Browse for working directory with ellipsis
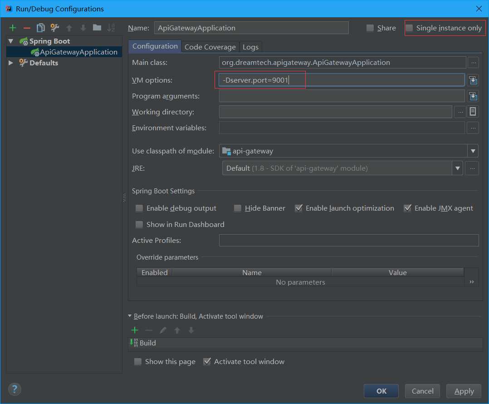489x404 pixels. tap(460, 112)
